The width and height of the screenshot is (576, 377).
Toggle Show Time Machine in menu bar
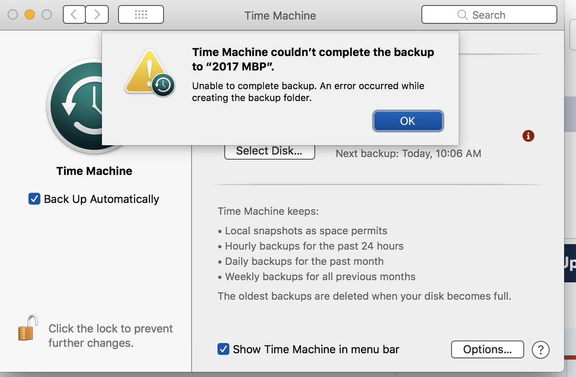[x=223, y=349]
